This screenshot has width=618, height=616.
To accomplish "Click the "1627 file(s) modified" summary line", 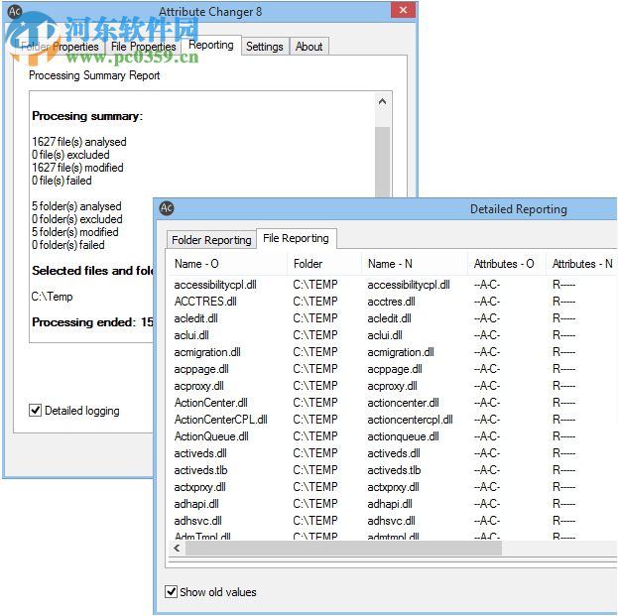I will click(77, 168).
